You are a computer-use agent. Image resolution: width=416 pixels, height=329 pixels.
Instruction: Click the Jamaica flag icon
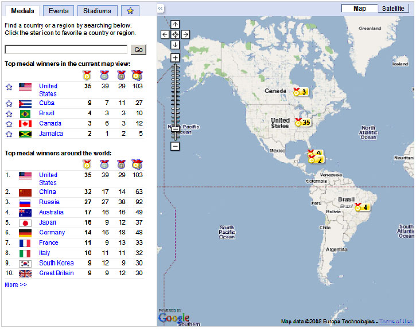tap(25, 134)
